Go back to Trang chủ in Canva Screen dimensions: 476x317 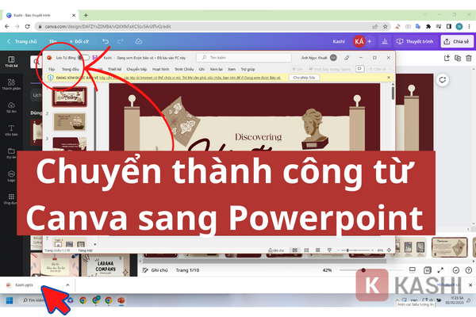22,41
